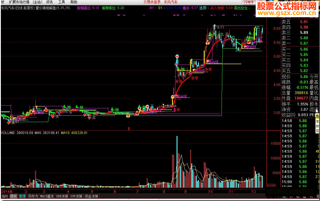Click month 12 on the time axis
Screen dimensions: 320x201
coord(254,192)
